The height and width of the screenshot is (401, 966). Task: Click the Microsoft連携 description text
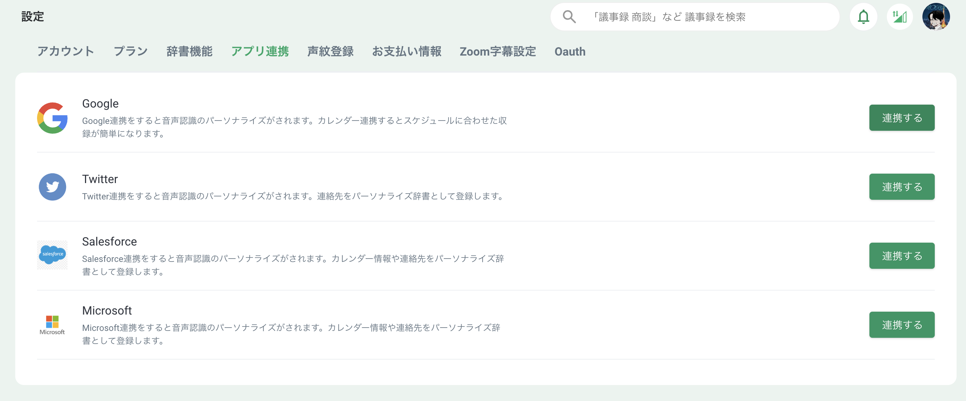[x=291, y=334]
